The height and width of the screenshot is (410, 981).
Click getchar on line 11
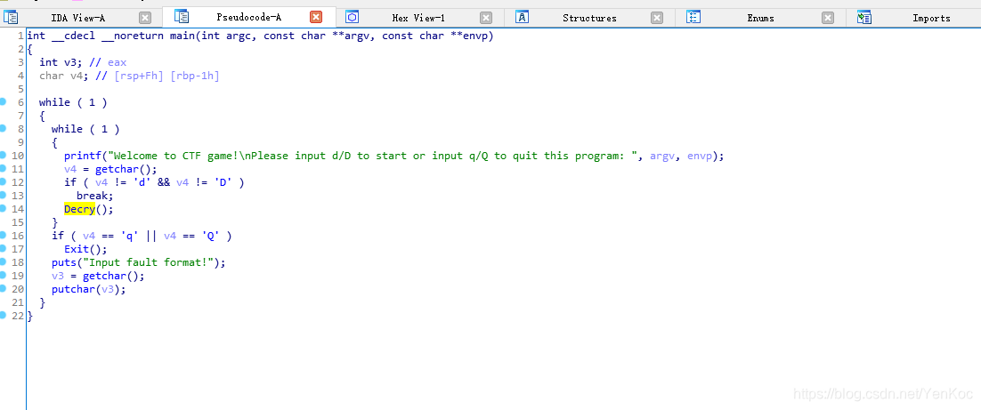117,169
